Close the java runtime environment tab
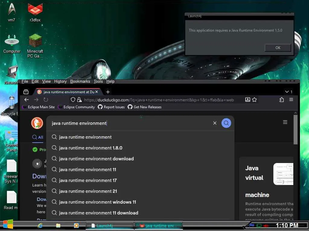 (x=97, y=92)
